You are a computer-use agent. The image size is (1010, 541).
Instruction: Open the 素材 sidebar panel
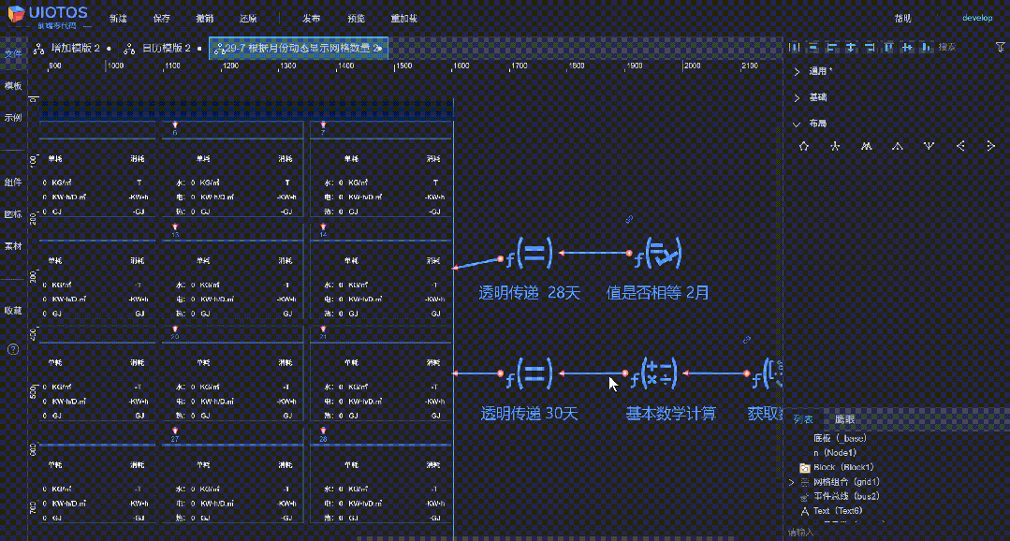click(x=13, y=247)
